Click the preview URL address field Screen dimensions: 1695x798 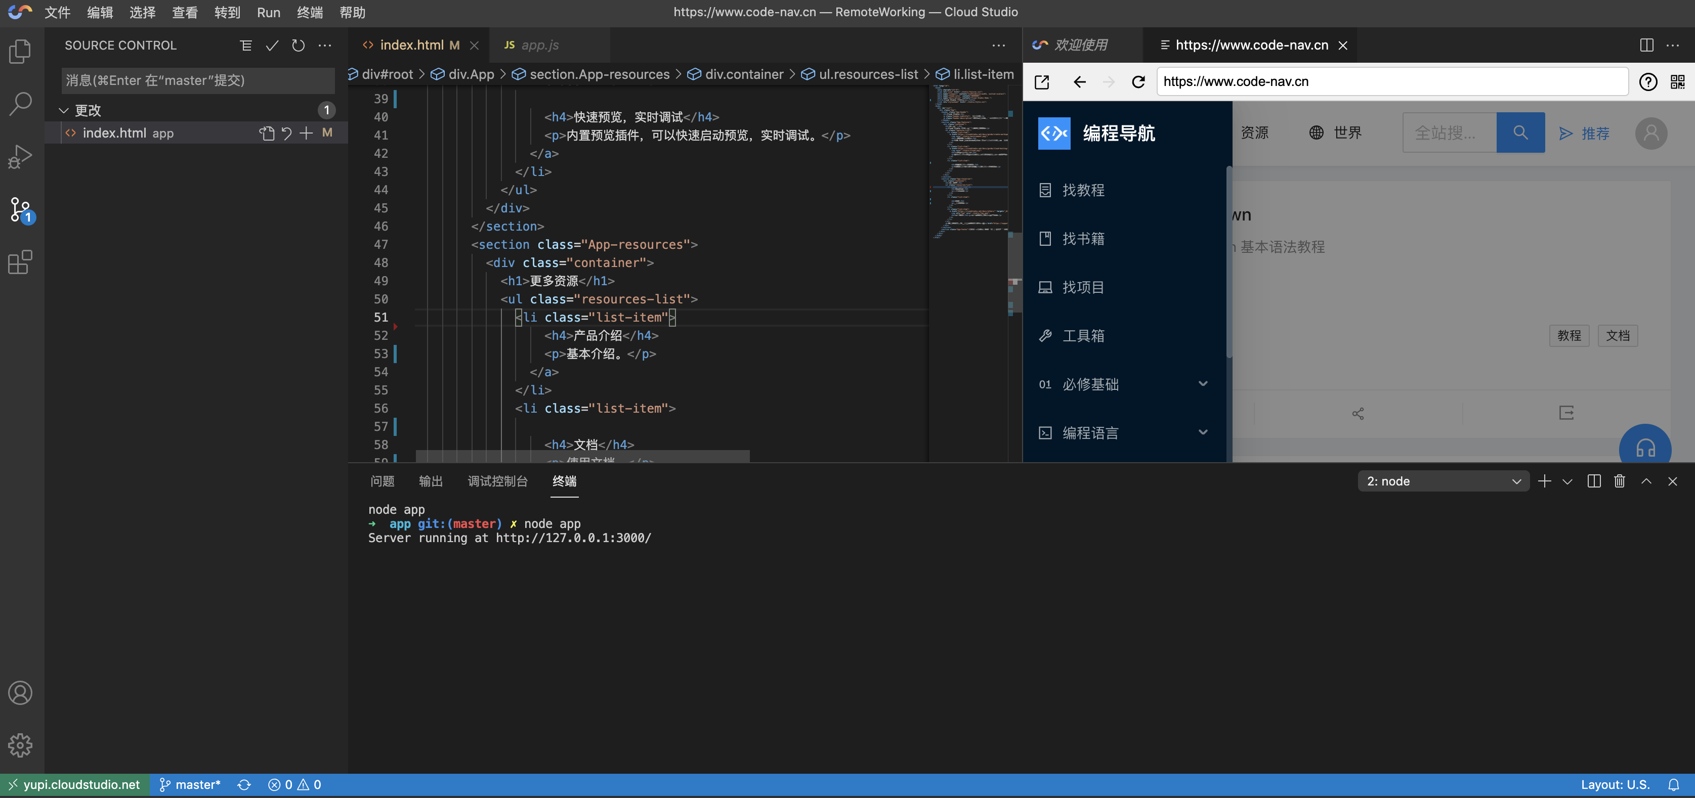pyautogui.click(x=1391, y=81)
